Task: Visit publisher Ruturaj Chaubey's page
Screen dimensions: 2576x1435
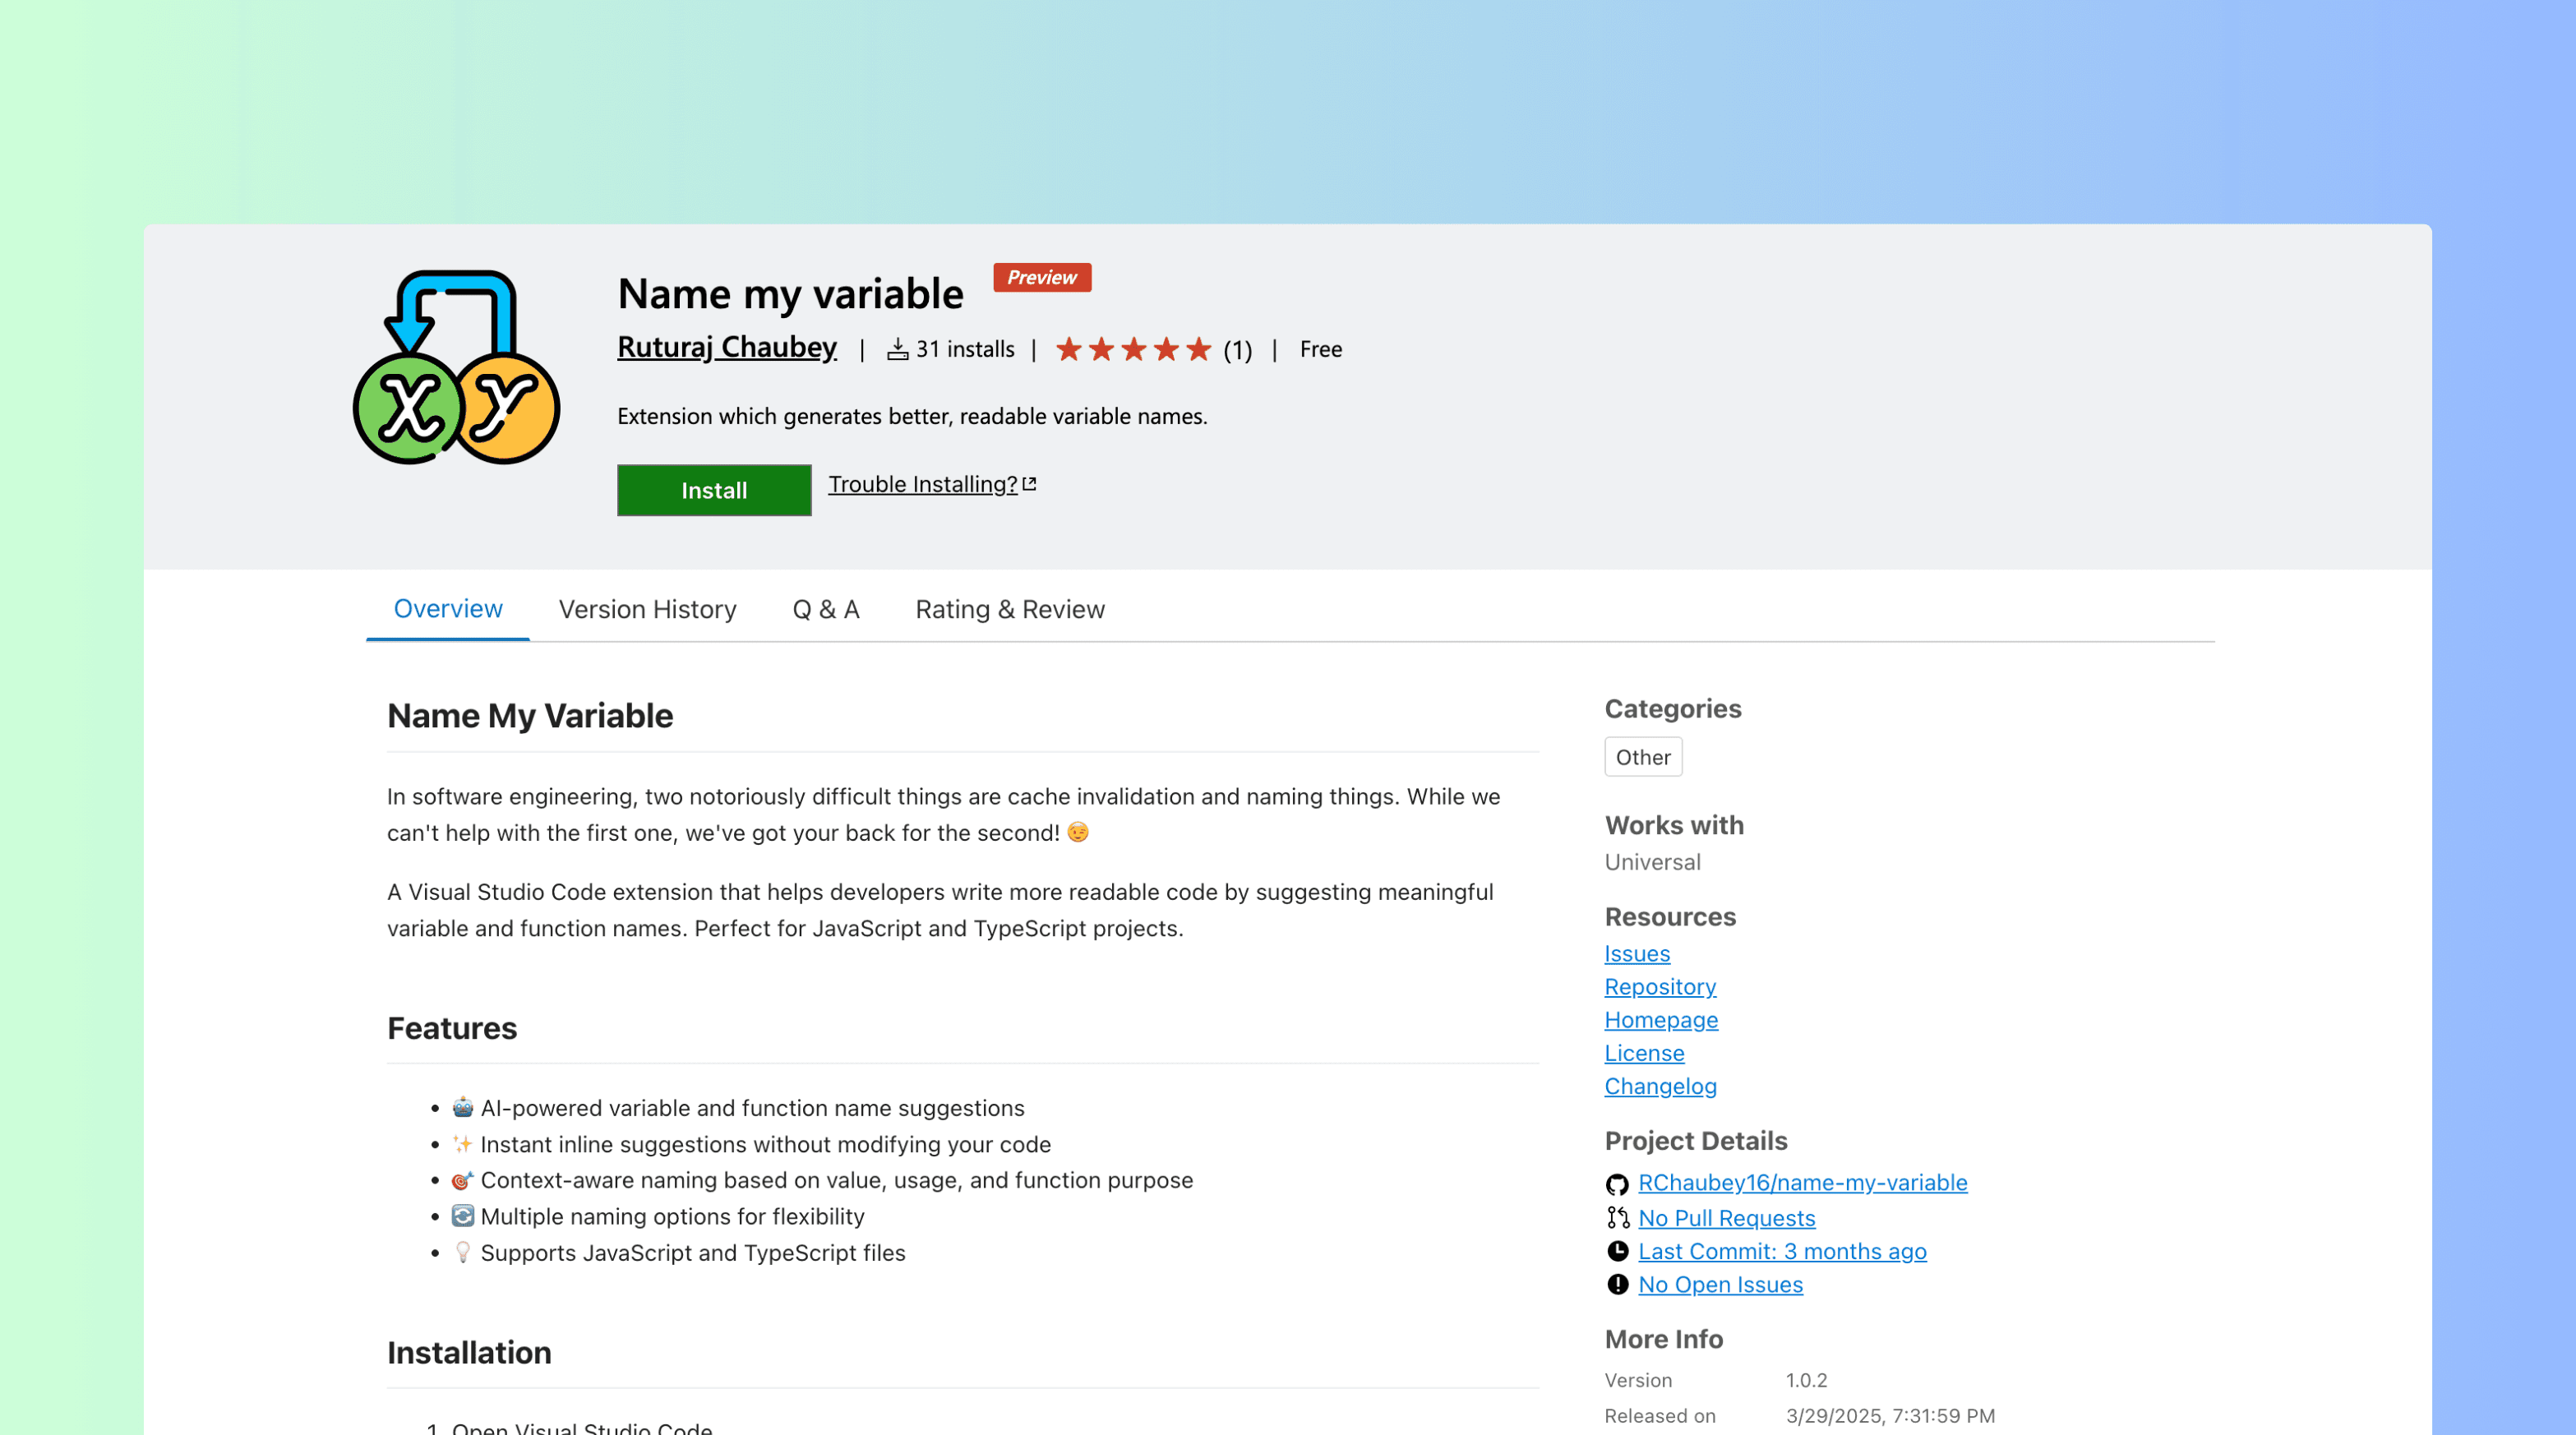Action: click(x=727, y=347)
